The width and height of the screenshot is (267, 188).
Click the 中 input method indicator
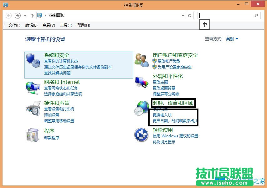click(x=205, y=24)
